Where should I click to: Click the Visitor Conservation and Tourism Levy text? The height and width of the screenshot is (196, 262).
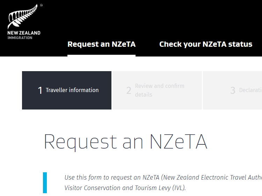[x=125, y=188]
